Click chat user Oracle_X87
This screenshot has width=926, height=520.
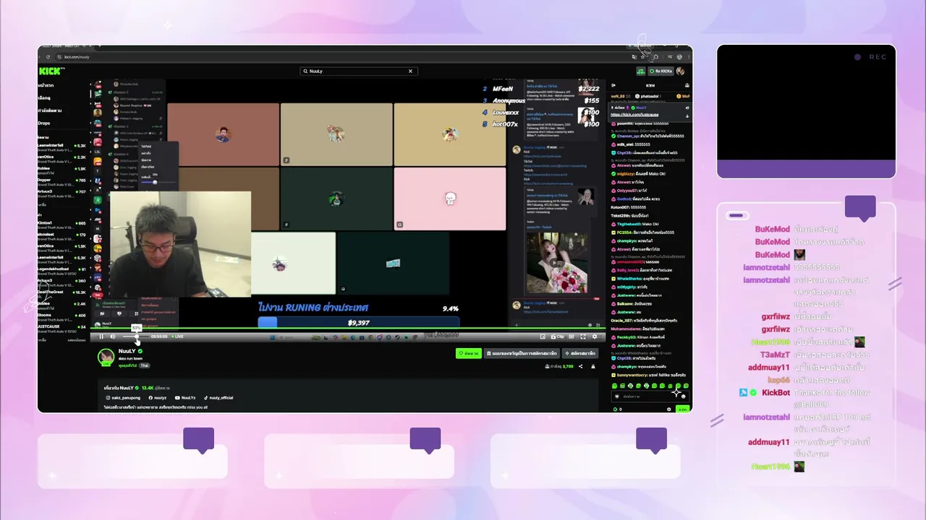[621, 321]
